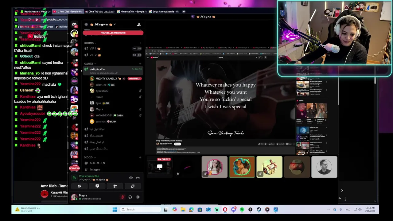Open the Windows Start menu

click(115, 210)
